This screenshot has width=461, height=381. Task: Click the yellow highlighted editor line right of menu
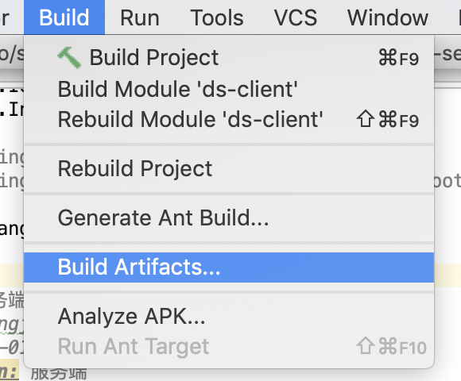(447, 275)
